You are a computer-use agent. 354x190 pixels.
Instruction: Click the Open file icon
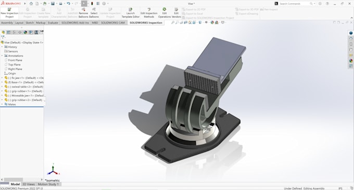pos(45,4)
